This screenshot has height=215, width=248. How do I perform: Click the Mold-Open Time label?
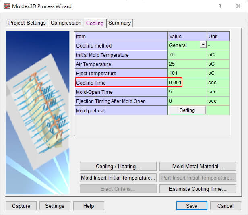click(121, 92)
